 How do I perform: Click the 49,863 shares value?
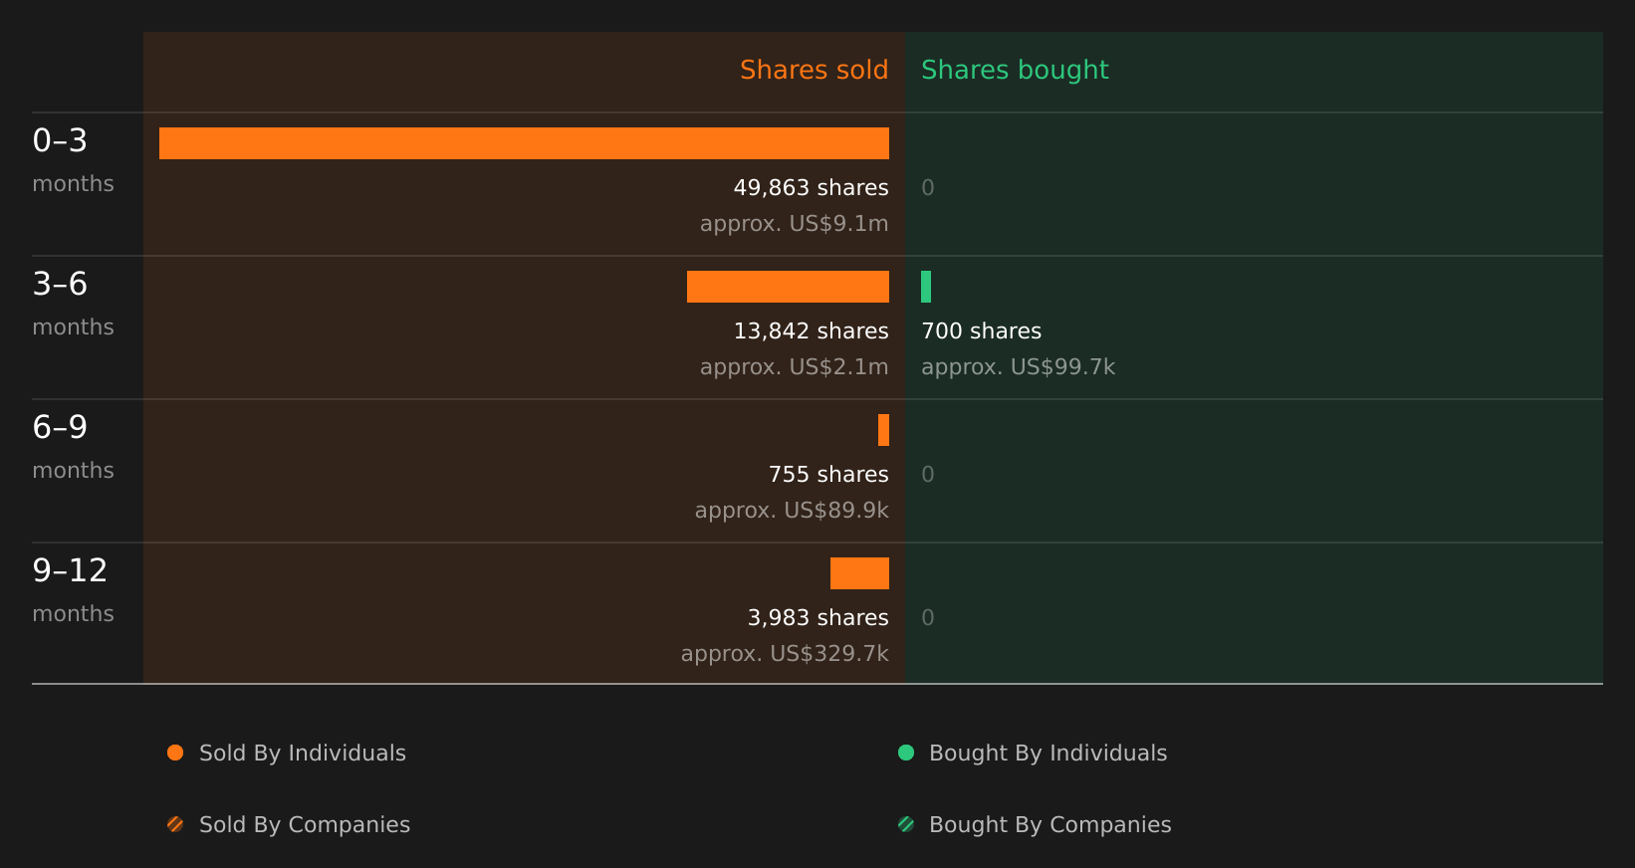tap(811, 188)
